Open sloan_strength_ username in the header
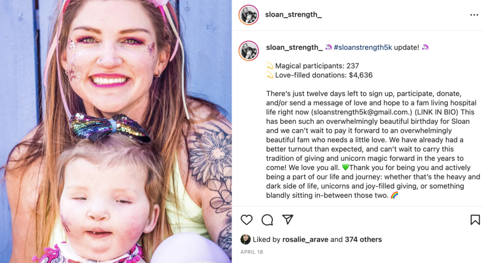 [293, 15]
